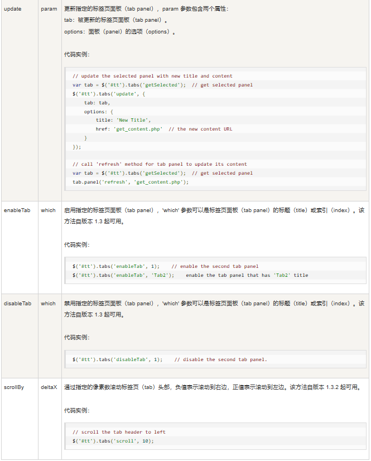Click the 'scrollBy' method name
The image size is (371, 461).
tap(14, 387)
